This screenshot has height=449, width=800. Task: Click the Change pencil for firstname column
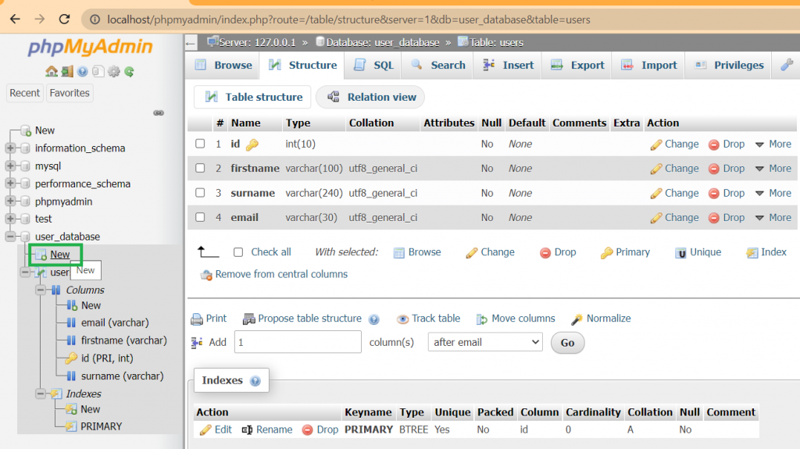[656, 169]
